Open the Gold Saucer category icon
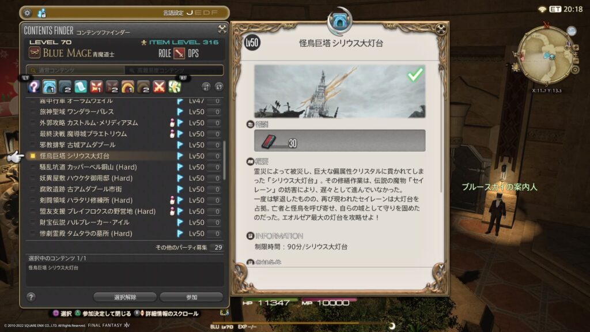The image size is (590, 332). [175, 87]
